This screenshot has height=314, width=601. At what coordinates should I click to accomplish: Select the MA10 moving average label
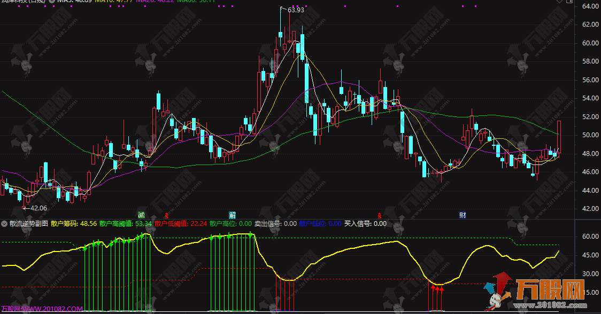coord(110,2)
